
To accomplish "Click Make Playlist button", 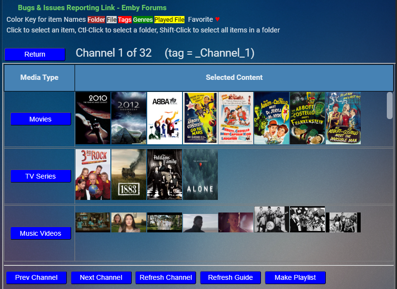I will pos(295,277).
